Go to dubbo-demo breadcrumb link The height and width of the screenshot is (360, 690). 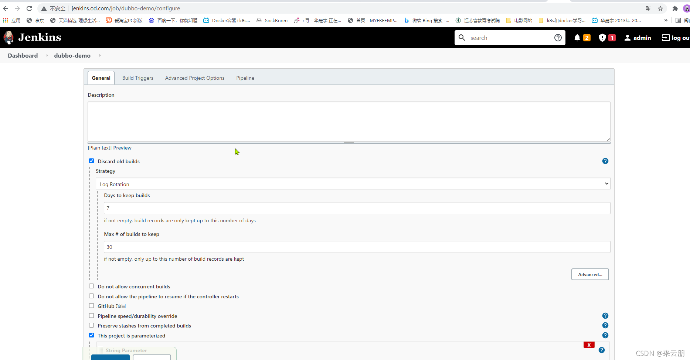coord(72,55)
